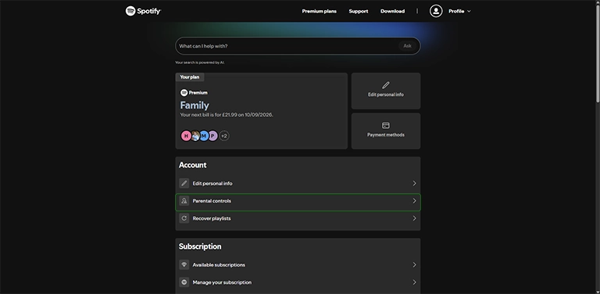Open Recover playlists link
The width and height of the screenshot is (600, 294).
point(298,218)
